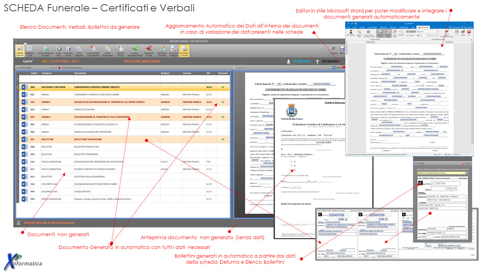Screen dimensions: 485x272
Task: Open the Inserisci tab in Word editor
Action: [362, 27]
